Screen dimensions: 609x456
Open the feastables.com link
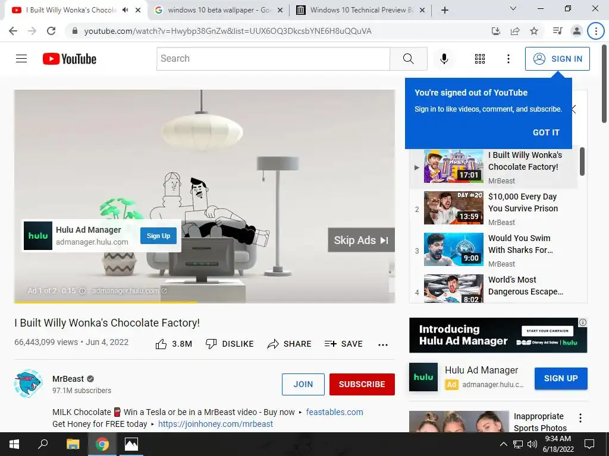(334, 412)
